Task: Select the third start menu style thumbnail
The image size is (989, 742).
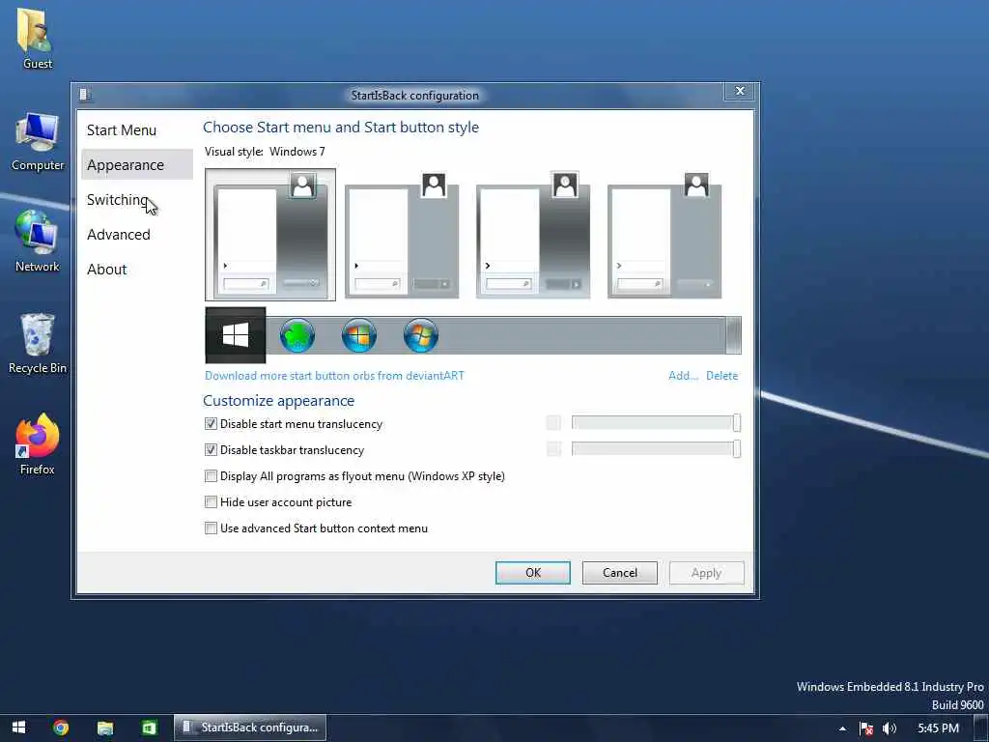Action: (533, 236)
